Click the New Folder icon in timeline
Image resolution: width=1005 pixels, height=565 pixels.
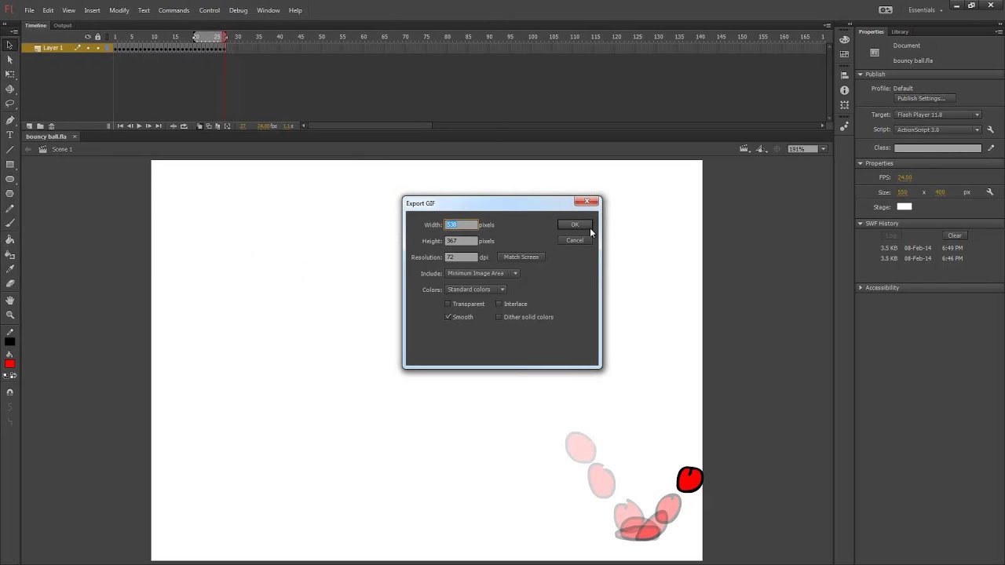40,126
